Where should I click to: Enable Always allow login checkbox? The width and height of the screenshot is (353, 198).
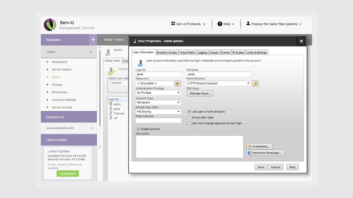click(x=189, y=117)
